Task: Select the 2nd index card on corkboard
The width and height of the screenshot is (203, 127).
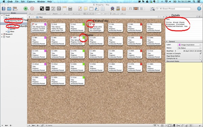Action: [58, 27]
